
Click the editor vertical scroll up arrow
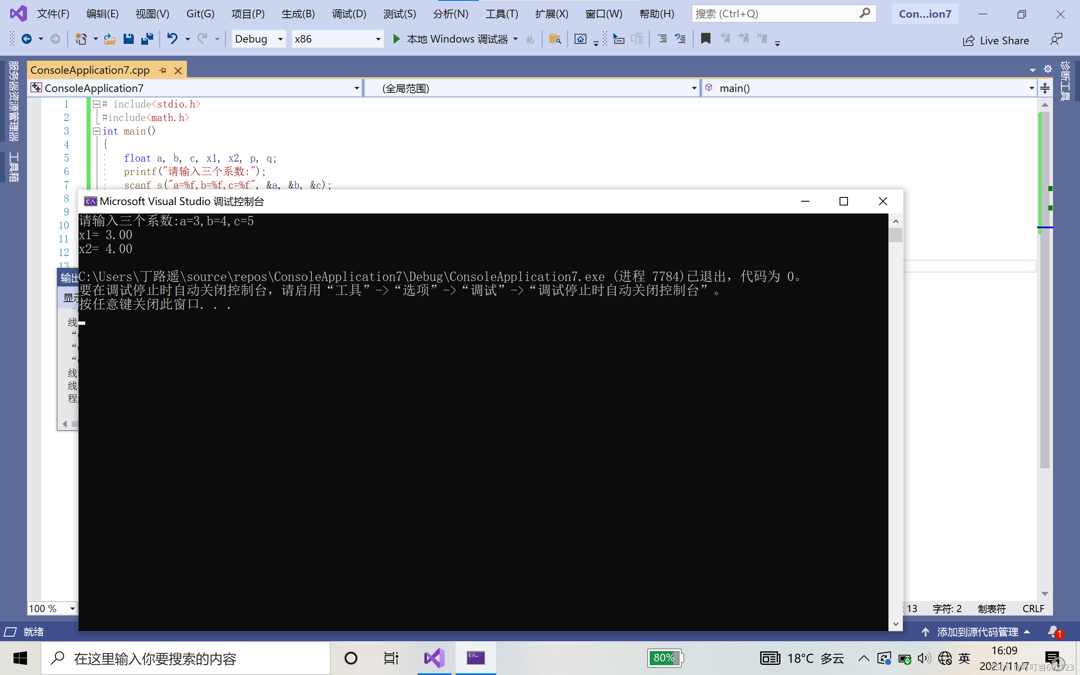(x=1045, y=105)
